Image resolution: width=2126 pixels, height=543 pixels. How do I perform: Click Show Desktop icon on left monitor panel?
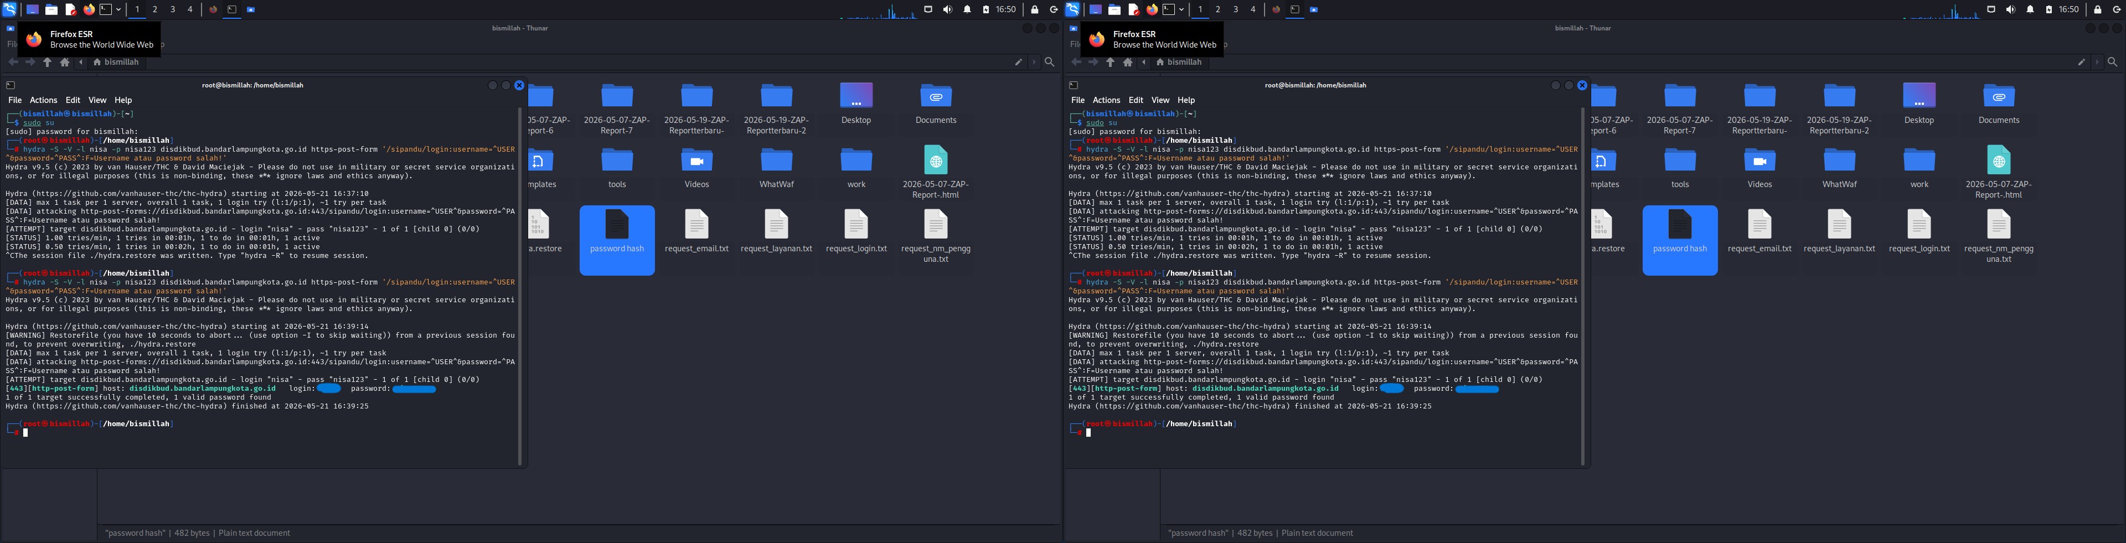pos(32,10)
